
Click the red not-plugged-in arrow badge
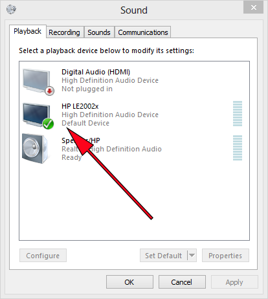point(50,91)
